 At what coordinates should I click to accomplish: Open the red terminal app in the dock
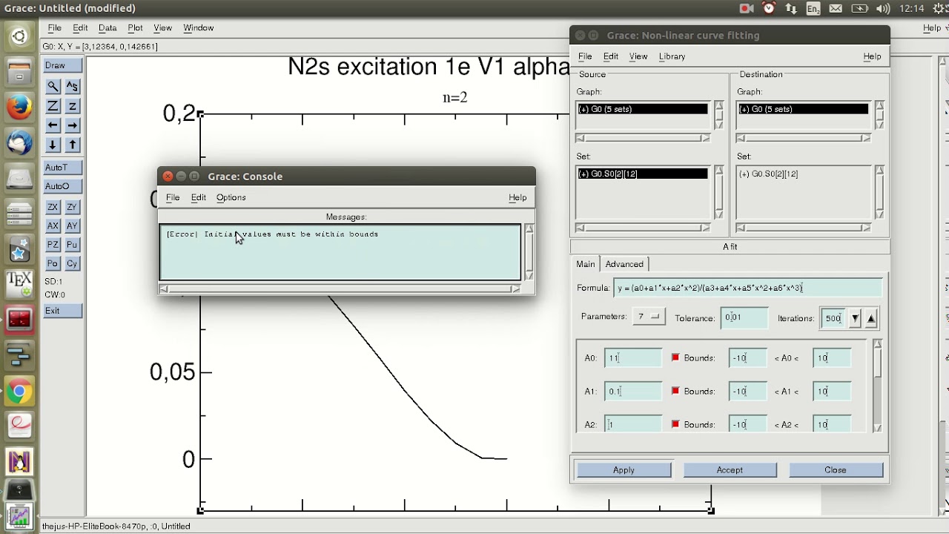tap(19, 320)
